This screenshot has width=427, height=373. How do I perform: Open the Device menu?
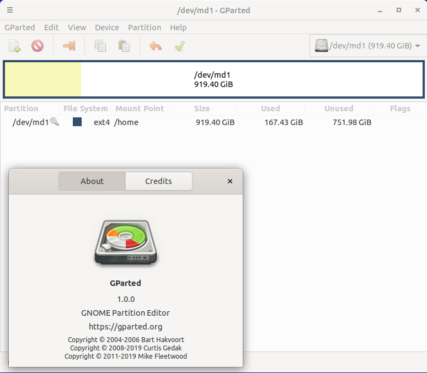tap(107, 28)
